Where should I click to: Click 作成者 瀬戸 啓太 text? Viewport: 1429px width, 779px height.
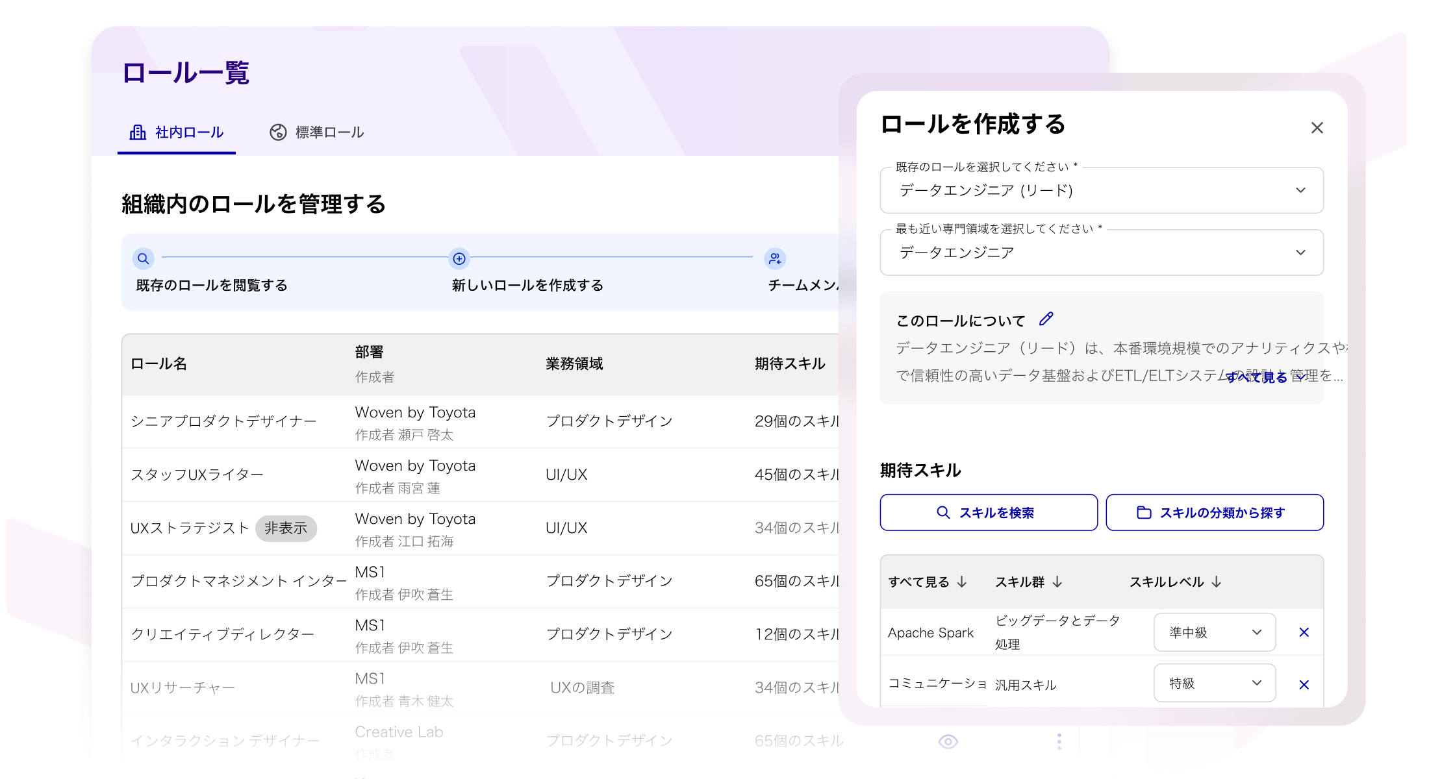click(x=404, y=435)
